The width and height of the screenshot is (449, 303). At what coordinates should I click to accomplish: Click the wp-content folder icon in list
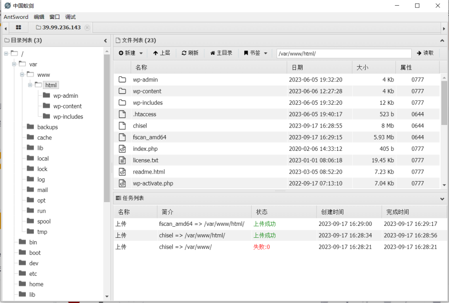pos(122,91)
